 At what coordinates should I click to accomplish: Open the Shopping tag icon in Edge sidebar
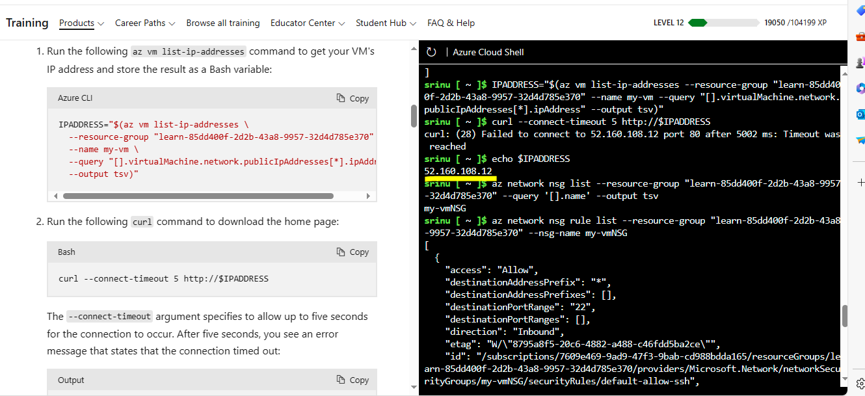[860, 12]
